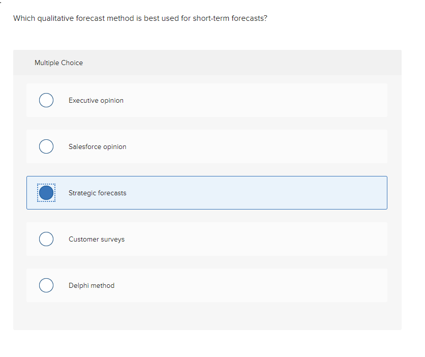This screenshot has width=425, height=357.
Task: Click the Executive opinion answer label
Action: coord(96,100)
